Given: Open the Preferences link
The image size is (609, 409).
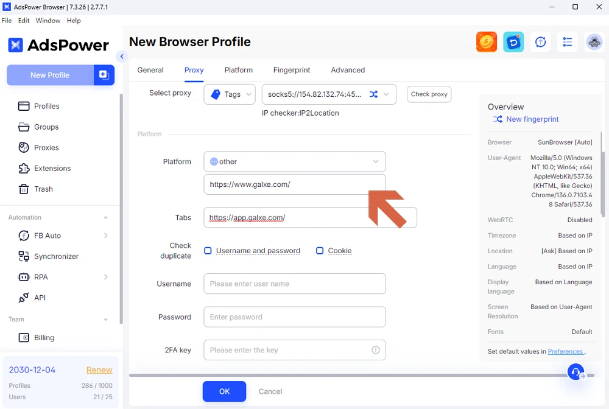Looking at the screenshot, I should pyautogui.click(x=565, y=351).
